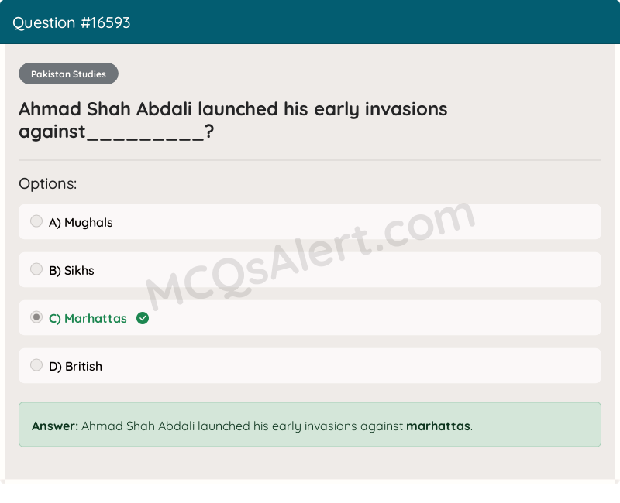Select the Mughals radio button
The image size is (620, 503).
point(36,221)
